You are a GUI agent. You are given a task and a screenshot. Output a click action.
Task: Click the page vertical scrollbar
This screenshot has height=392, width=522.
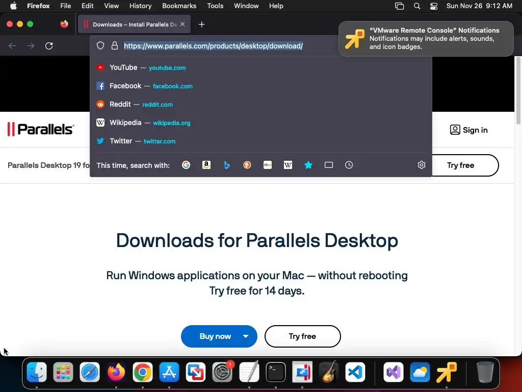[x=518, y=91]
